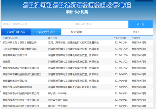
Task: Click the page title 行政许可和行政处罚等信用信息公示专栏
Action: click(77, 5)
